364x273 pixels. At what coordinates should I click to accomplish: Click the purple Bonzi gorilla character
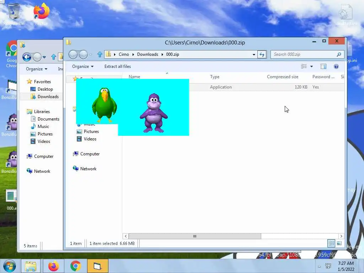click(x=154, y=113)
